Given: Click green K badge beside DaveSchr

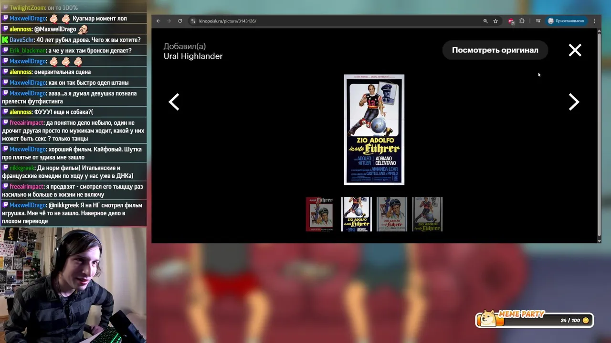Looking at the screenshot, I should click(x=5, y=40).
